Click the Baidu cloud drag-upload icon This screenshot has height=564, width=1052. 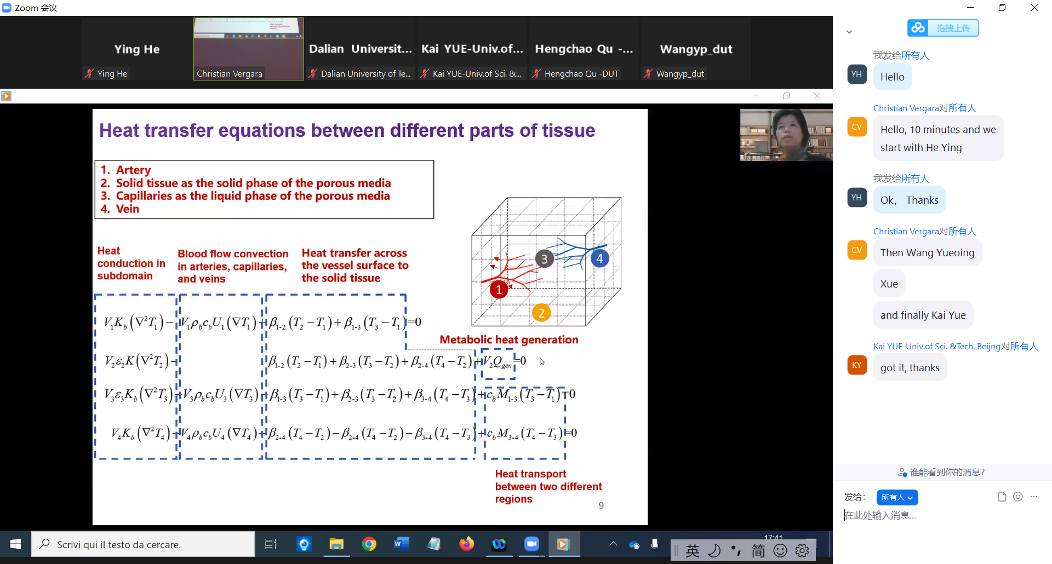[x=918, y=28]
